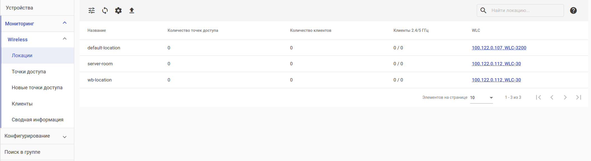Collapse the Wireless submenu
The height and width of the screenshot is (161, 591).
pos(64,39)
